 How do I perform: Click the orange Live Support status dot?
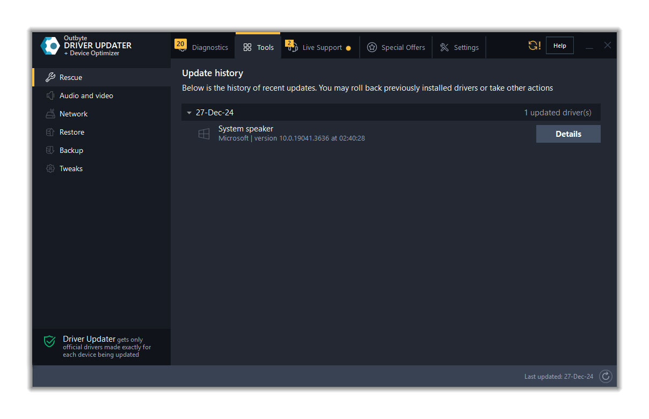[348, 48]
